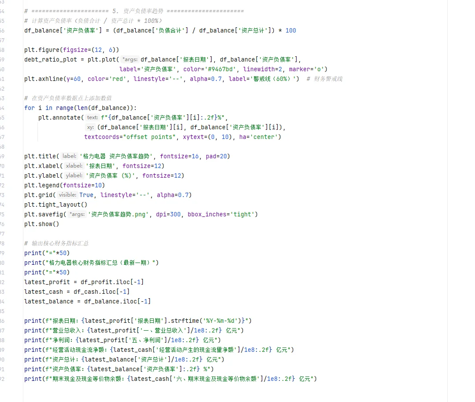Click the plt.axhline function name
The height and width of the screenshot is (402, 475).
[x=44, y=79]
